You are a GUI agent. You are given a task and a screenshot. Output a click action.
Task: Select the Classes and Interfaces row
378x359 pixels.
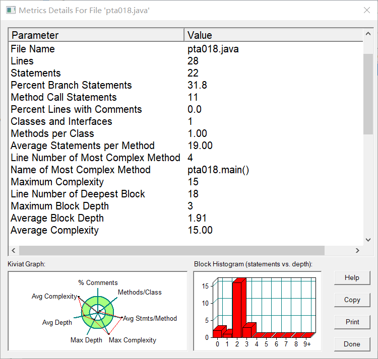[x=186, y=121]
